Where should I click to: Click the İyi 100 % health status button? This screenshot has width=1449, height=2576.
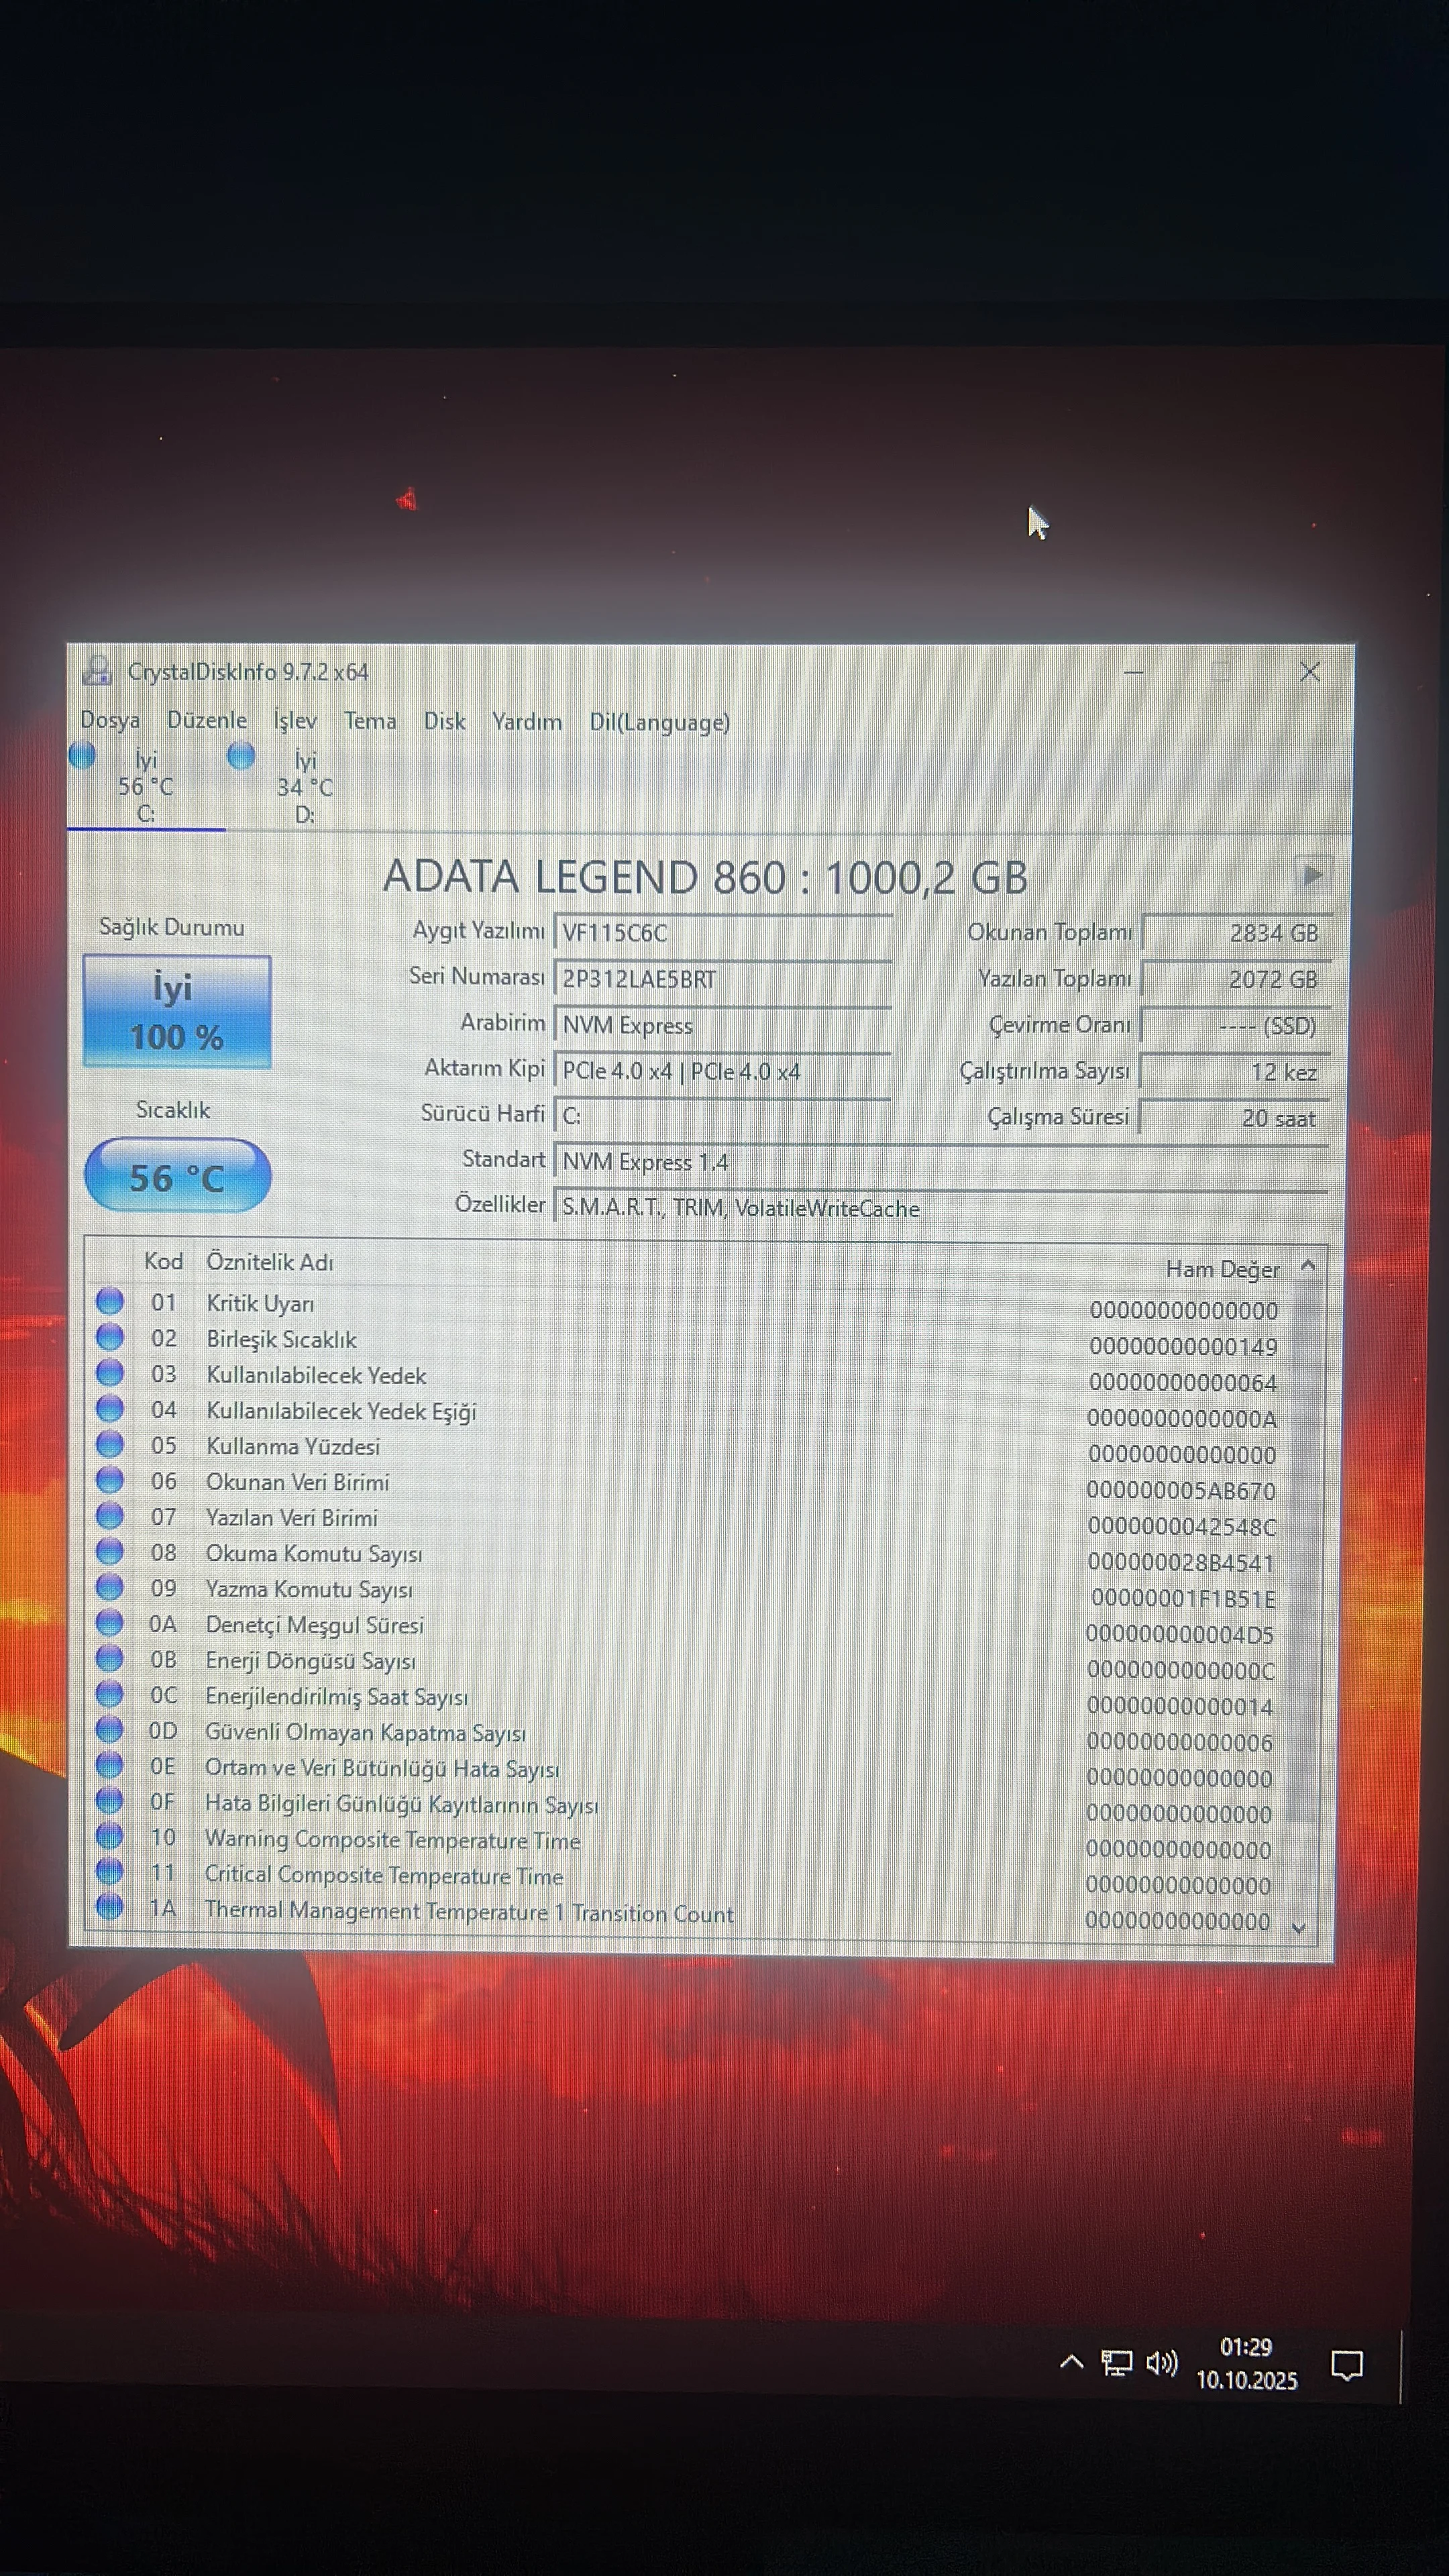point(177,1011)
